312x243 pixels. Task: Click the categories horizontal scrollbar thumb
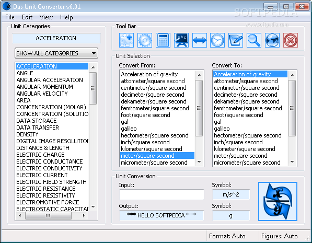pos(48,215)
